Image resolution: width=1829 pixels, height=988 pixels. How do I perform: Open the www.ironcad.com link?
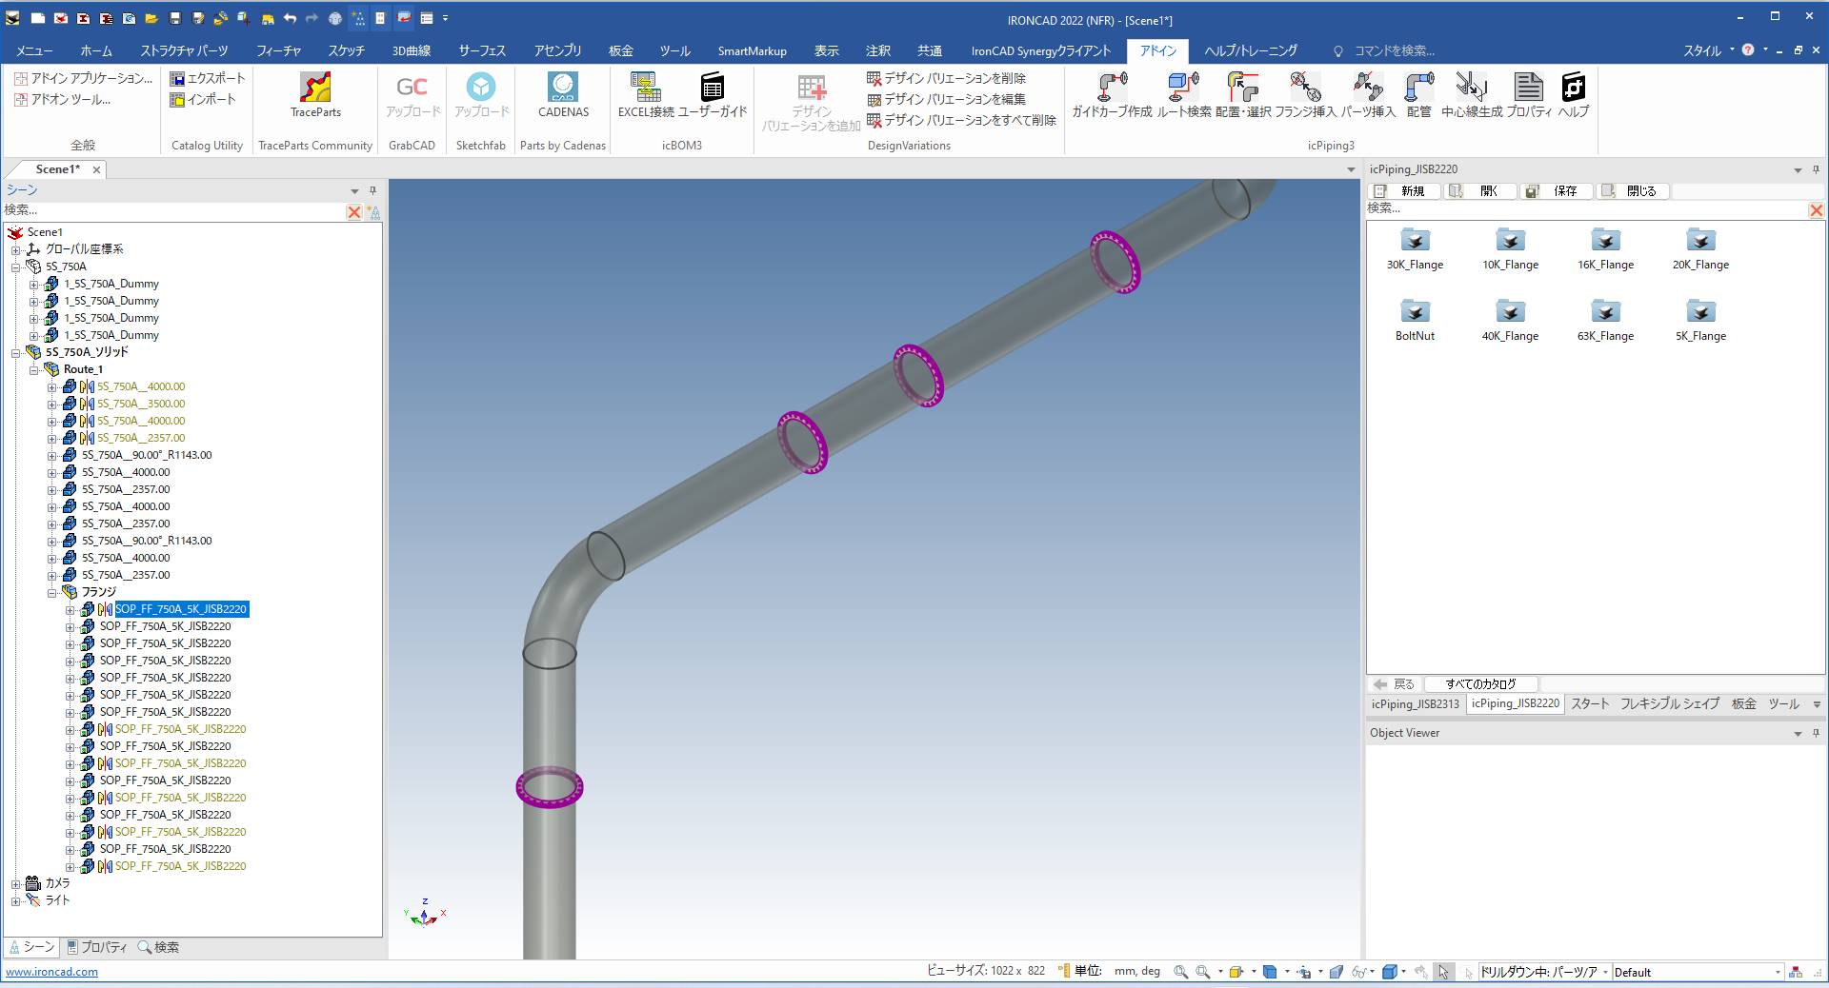click(52, 972)
